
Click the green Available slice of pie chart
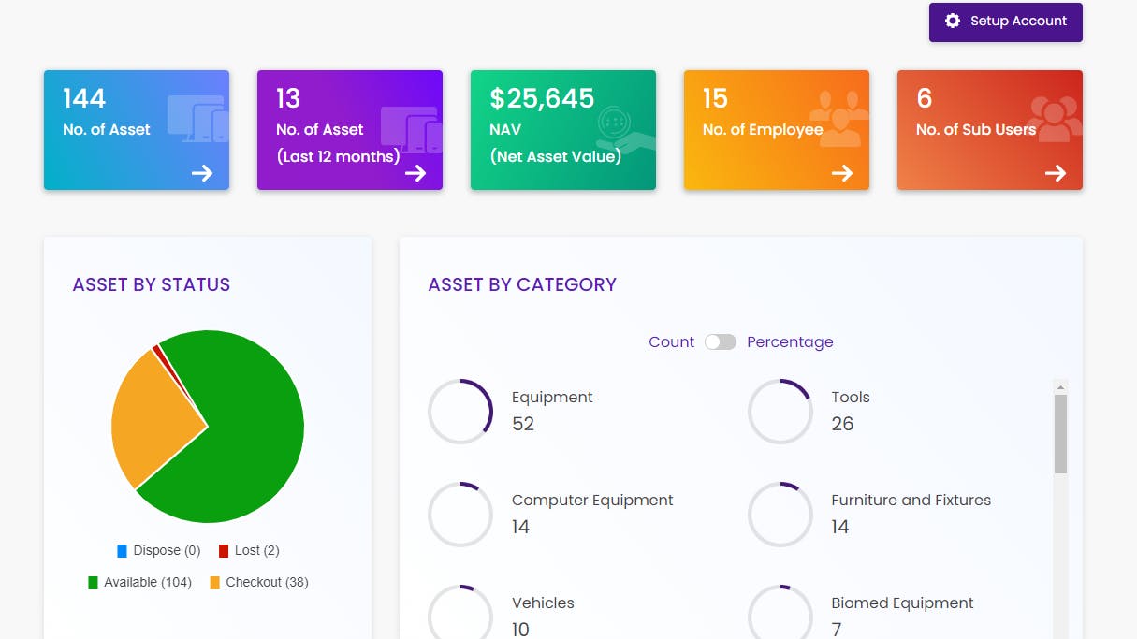pos(243,440)
